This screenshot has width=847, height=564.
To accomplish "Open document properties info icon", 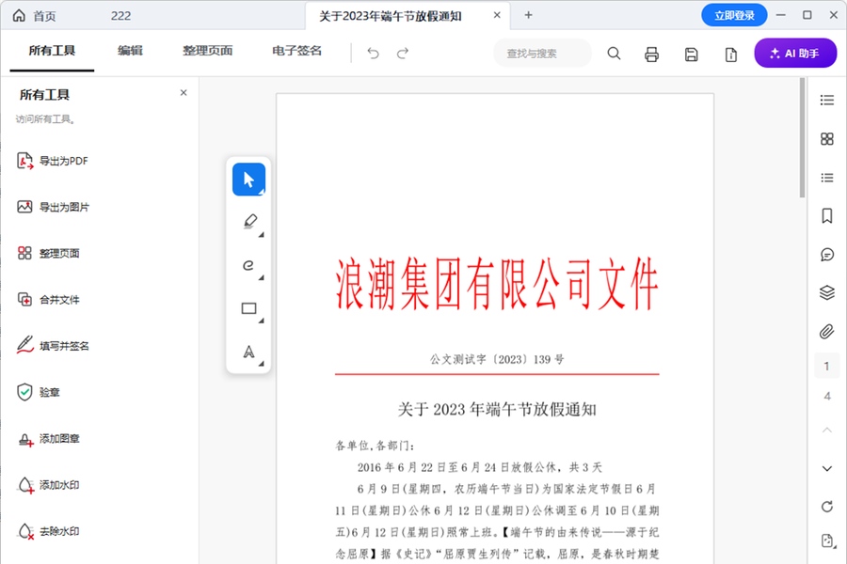I will [731, 54].
